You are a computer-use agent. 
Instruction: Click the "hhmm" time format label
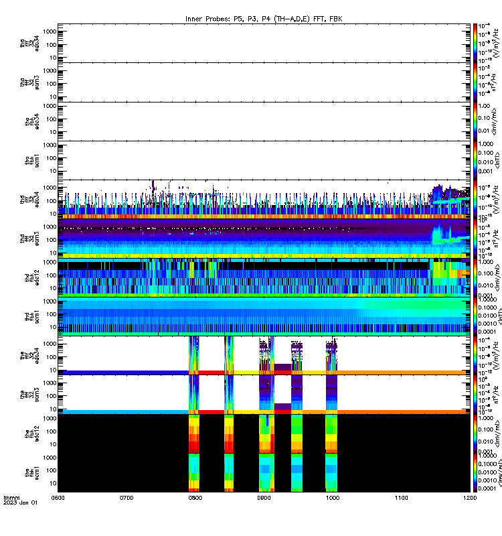click(11, 498)
